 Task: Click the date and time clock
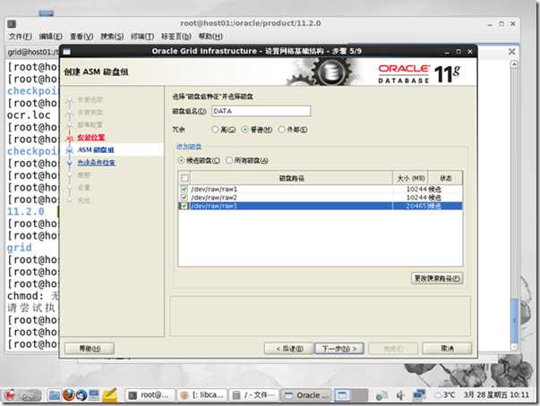(496, 395)
